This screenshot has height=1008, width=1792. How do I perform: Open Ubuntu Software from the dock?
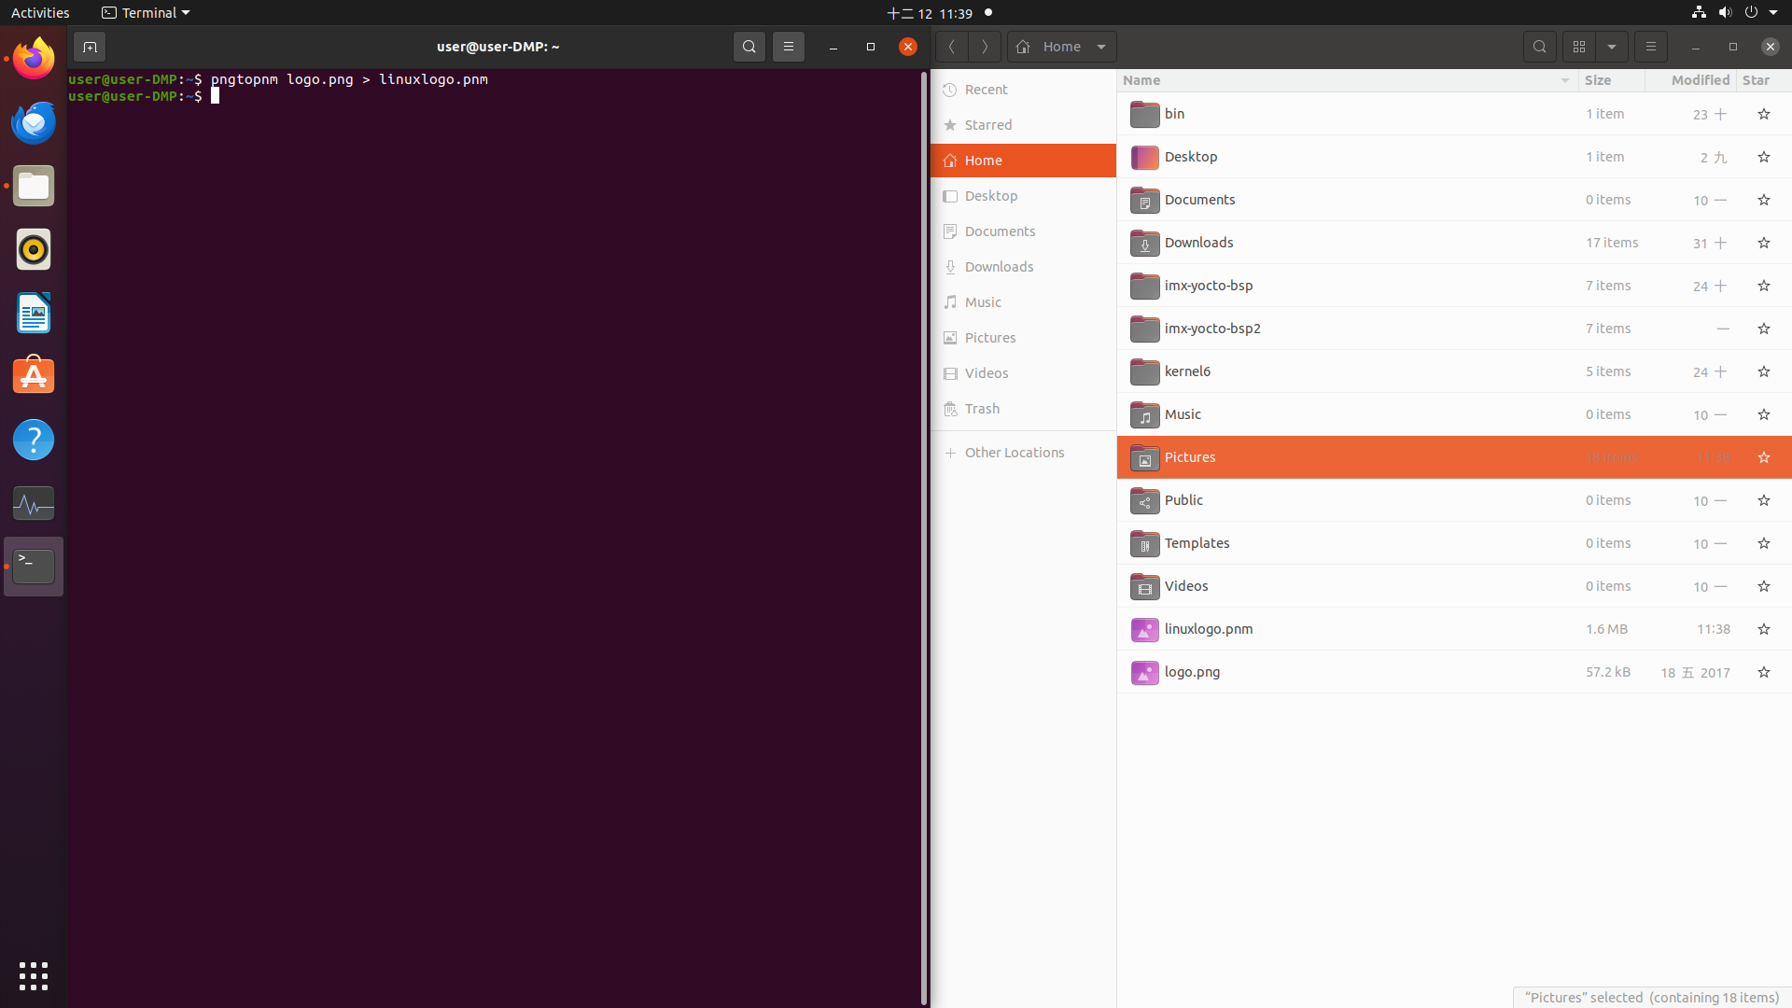pos(34,376)
